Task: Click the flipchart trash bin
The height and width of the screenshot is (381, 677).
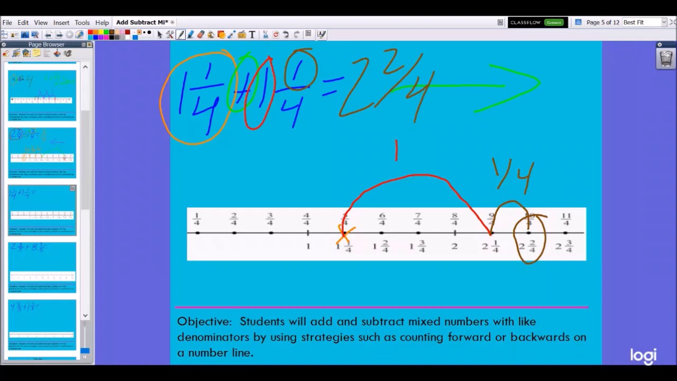Action: coord(665,58)
